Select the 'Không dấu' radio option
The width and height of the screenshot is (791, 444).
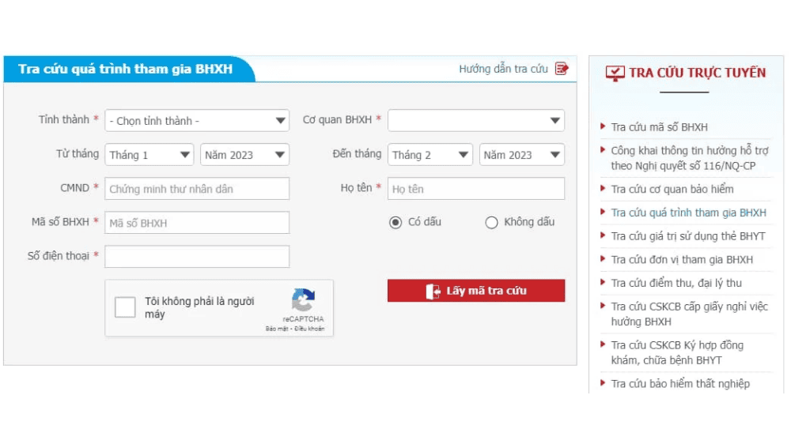coord(491,223)
